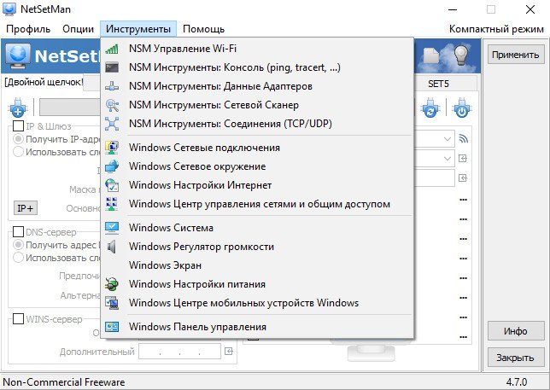Screen dimensions: 550x390
Task: Click the Windows network connections icon
Action: pos(112,148)
